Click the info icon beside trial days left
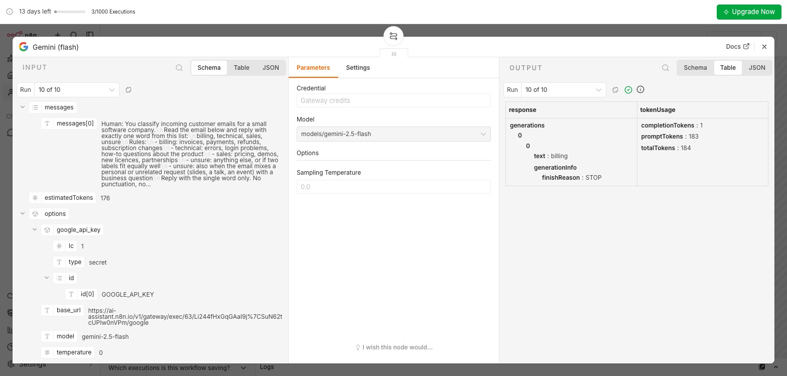The width and height of the screenshot is (787, 376). click(x=10, y=12)
